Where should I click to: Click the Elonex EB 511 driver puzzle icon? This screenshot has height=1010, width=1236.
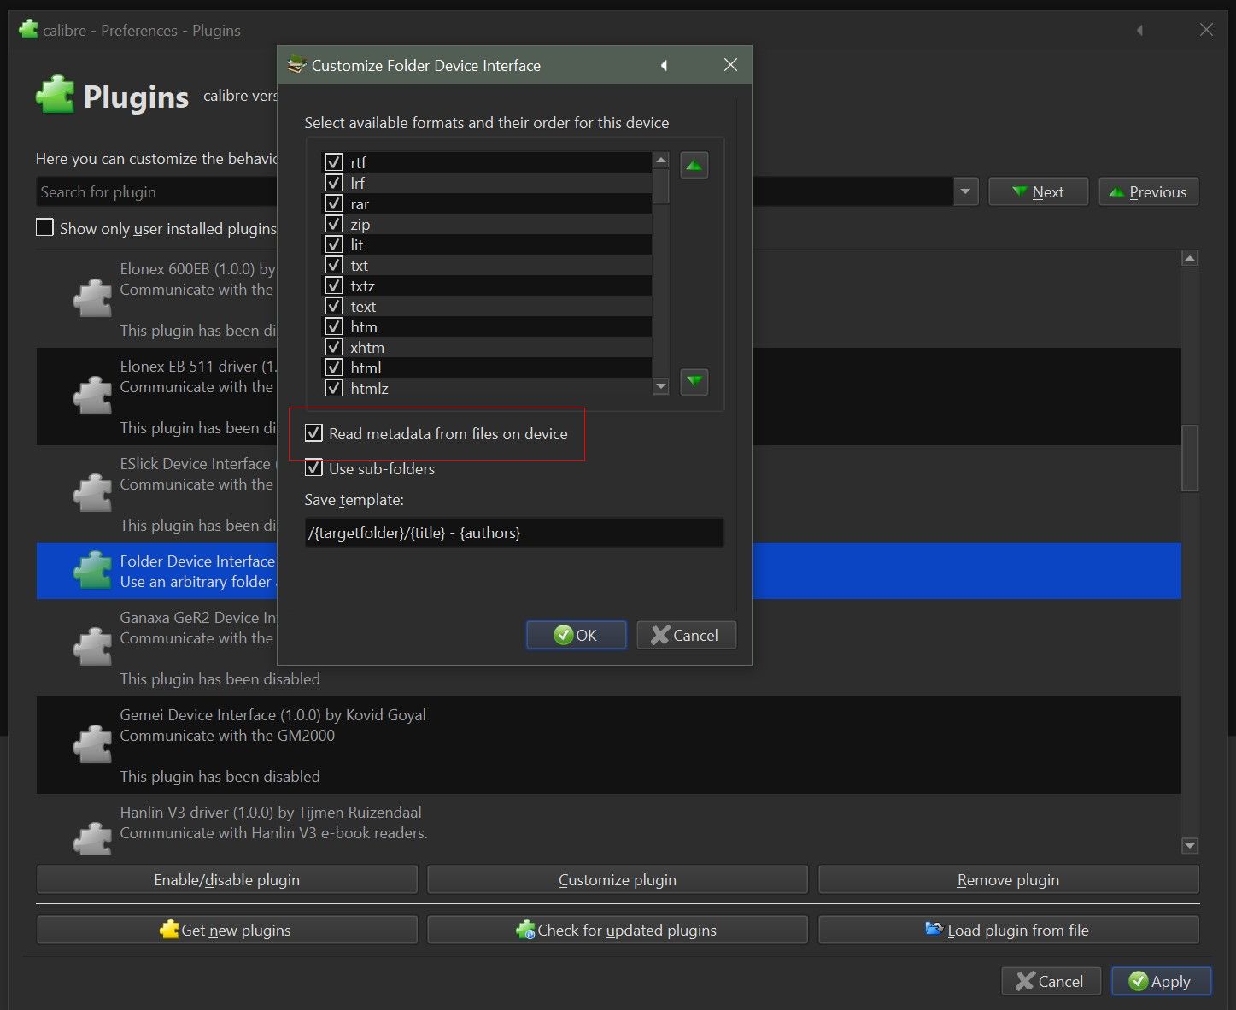pyautogui.click(x=92, y=396)
